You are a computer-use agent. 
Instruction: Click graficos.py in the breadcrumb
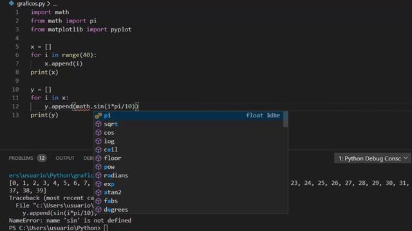point(31,4)
